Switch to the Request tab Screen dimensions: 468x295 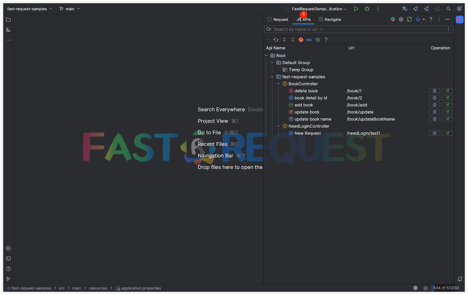click(278, 19)
